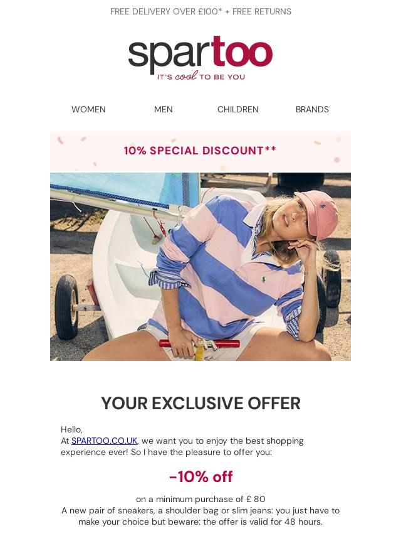Go to the CHILDREN section
The width and height of the screenshot is (401, 536).
tap(238, 109)
